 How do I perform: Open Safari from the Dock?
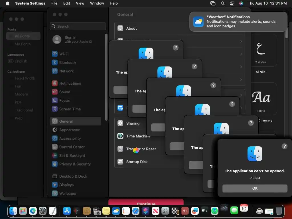click(135, 211)
